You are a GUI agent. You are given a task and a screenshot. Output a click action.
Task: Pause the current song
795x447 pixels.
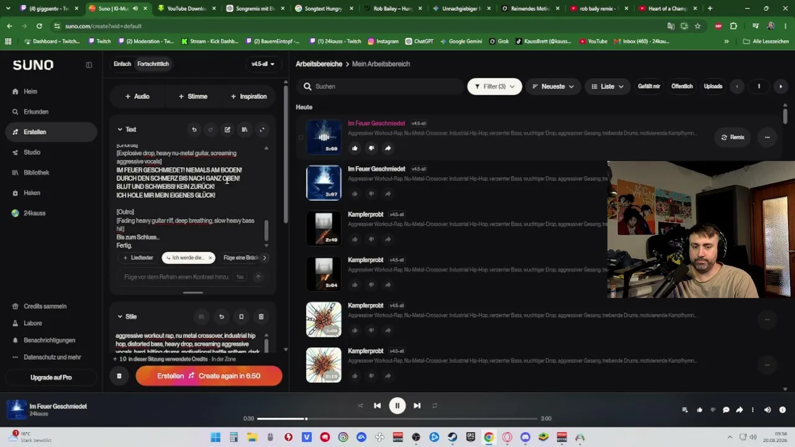[397, 406]
